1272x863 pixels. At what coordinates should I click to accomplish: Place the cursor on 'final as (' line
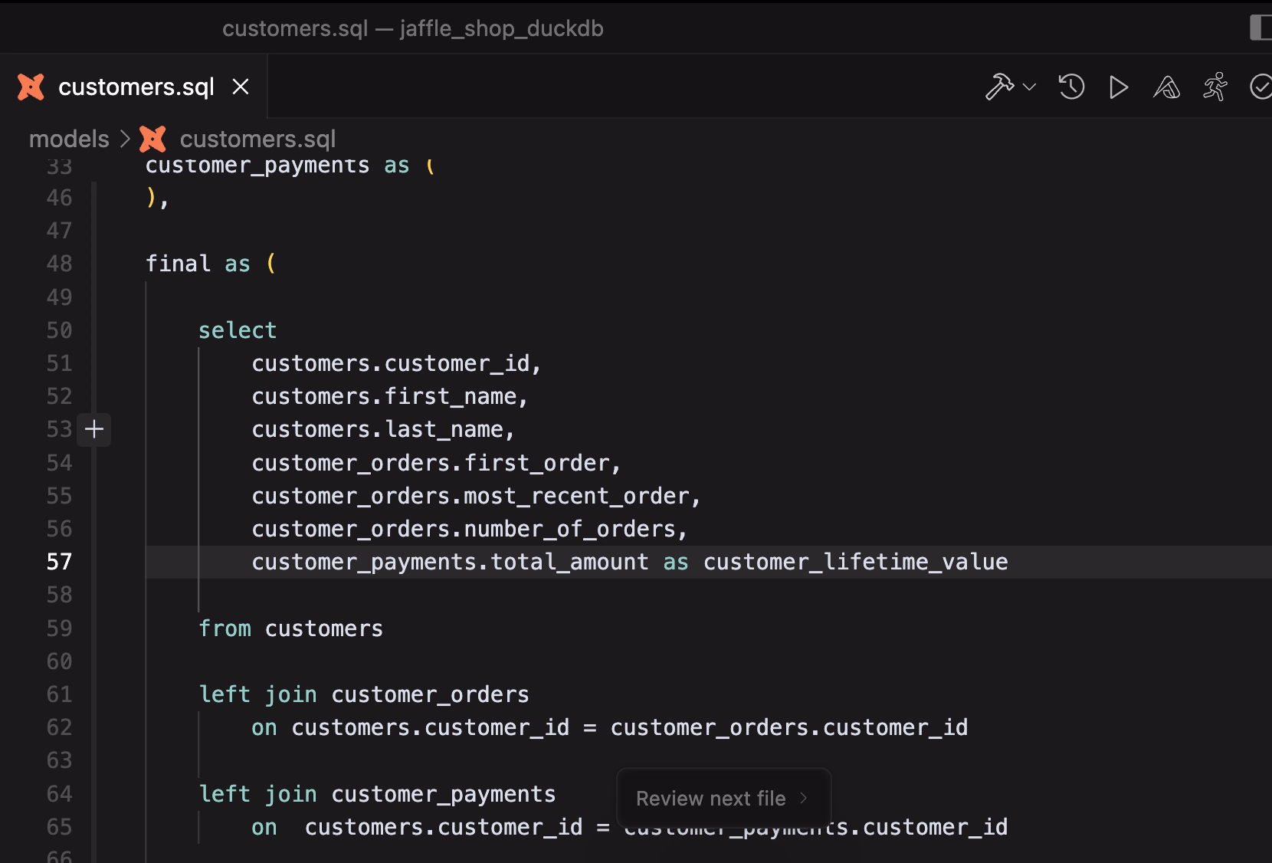coord(211,264)
